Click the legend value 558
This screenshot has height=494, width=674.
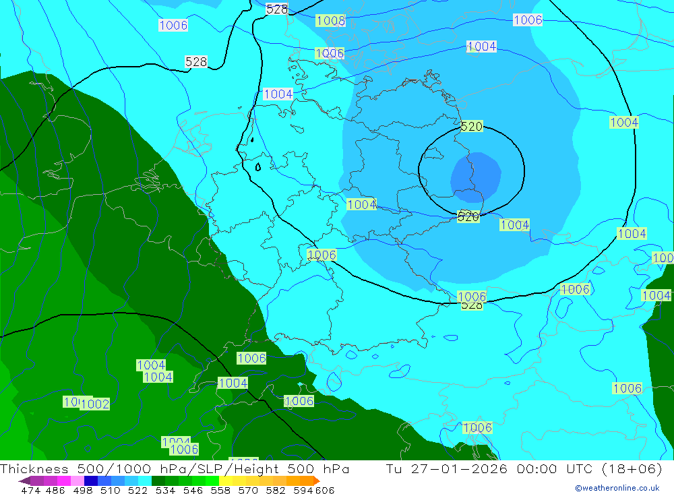pos(220,490)
